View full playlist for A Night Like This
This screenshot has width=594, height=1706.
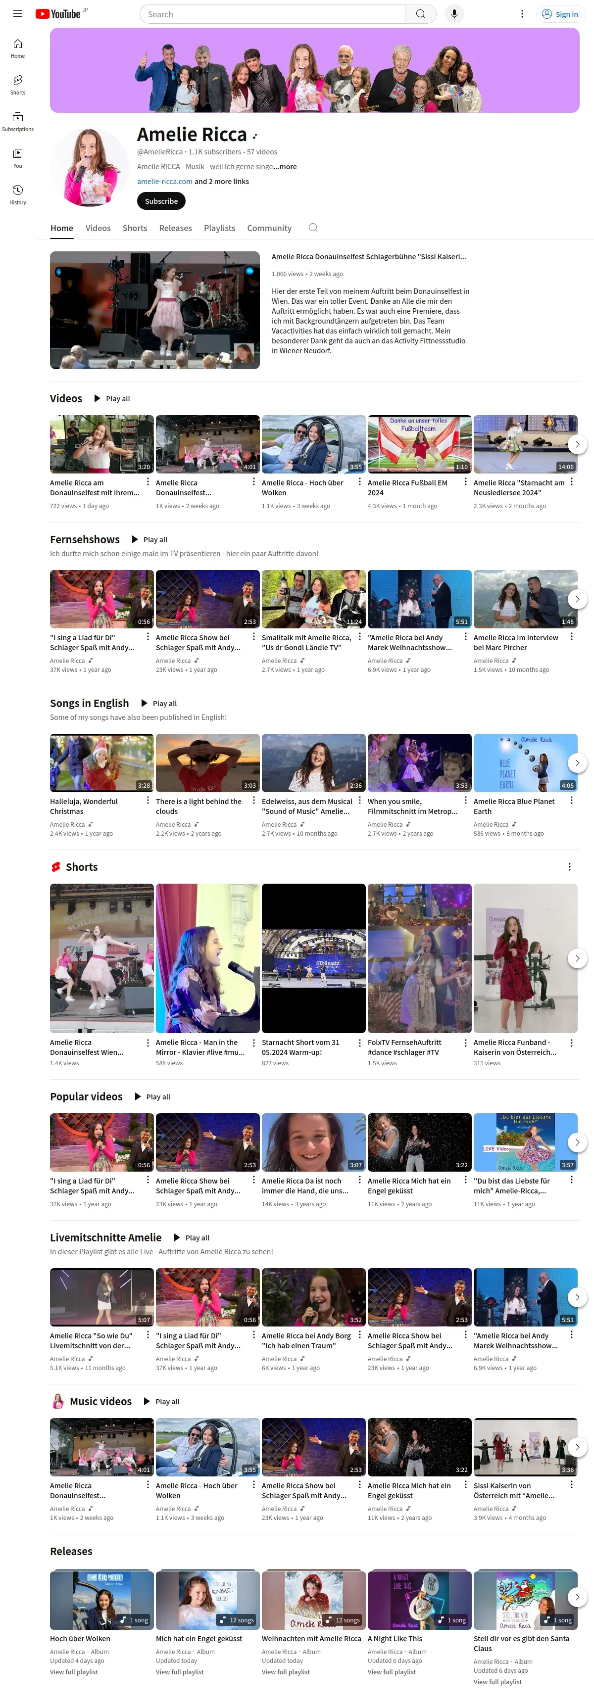pos(392,1671)
